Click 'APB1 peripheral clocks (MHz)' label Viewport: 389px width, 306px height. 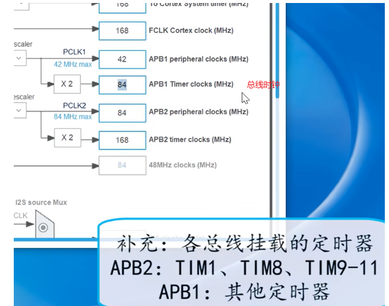[x=199, y=59]
